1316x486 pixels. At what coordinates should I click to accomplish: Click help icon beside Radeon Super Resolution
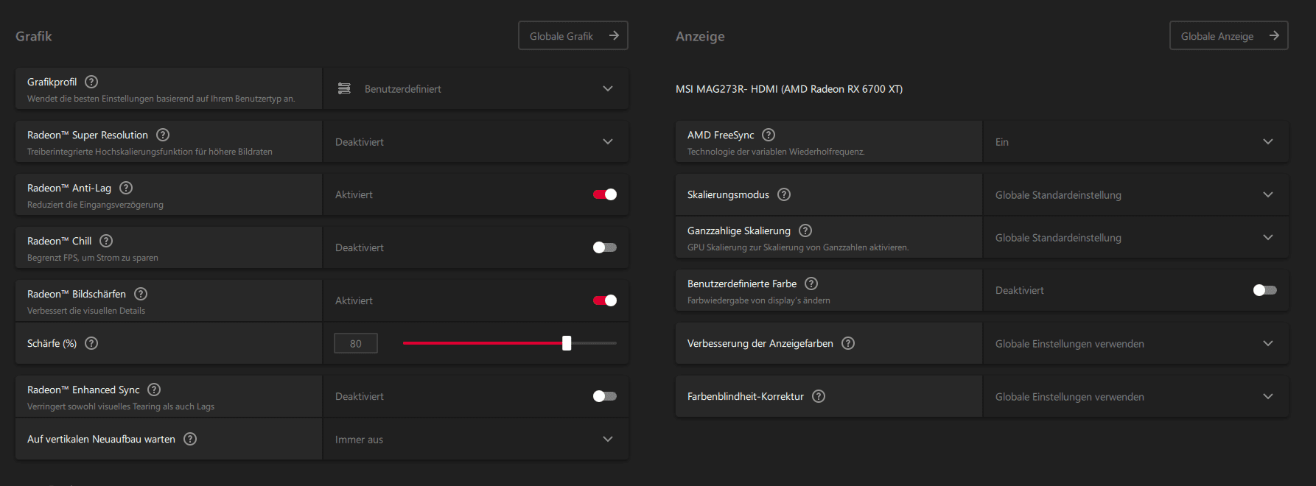coord(163,135)
